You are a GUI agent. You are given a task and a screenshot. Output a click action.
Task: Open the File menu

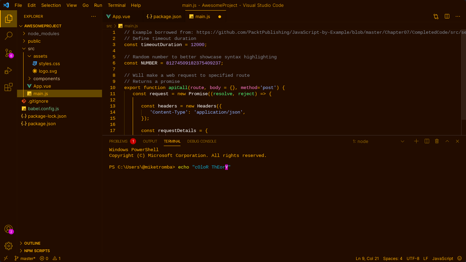(x=18, y=5)
